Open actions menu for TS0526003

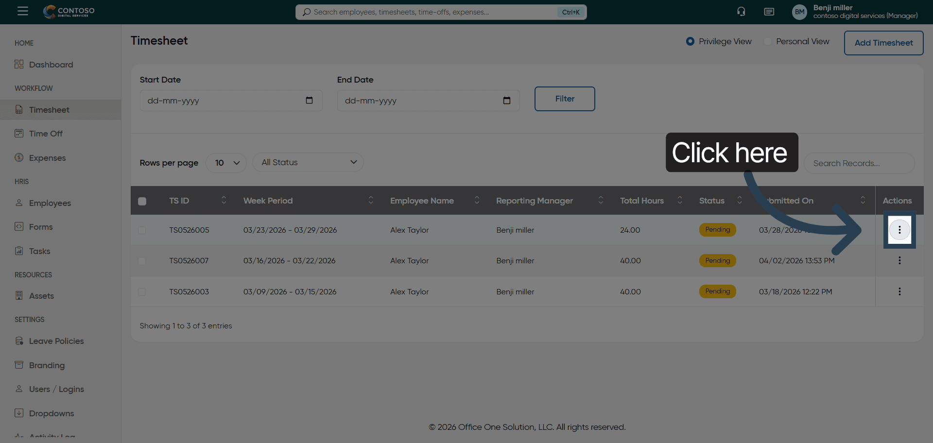click(x=899, y=291)
